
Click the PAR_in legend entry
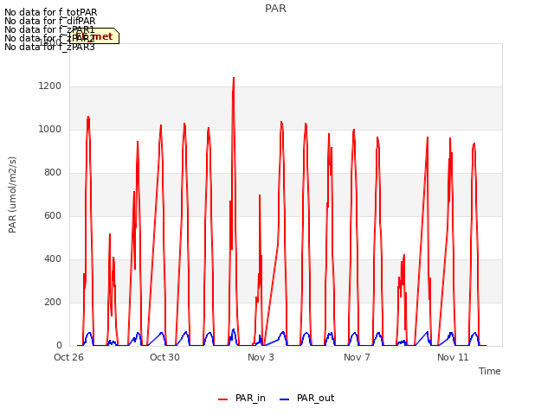coord(242,398)
